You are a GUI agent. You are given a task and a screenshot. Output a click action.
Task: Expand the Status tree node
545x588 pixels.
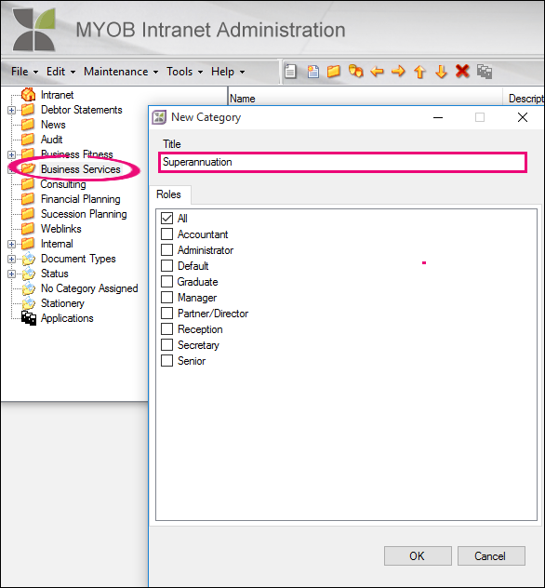[11, 274]
